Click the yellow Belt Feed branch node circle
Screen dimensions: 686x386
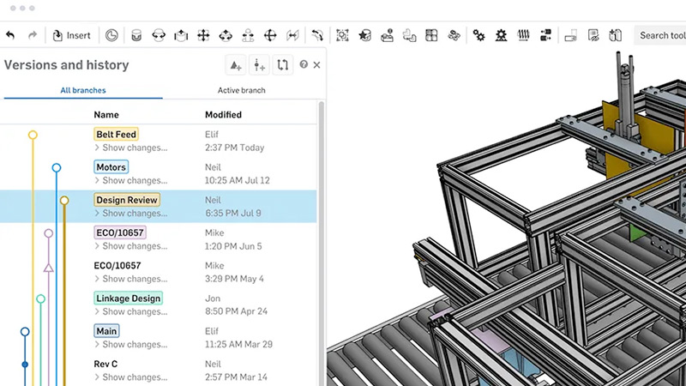(x=33, y=135)
